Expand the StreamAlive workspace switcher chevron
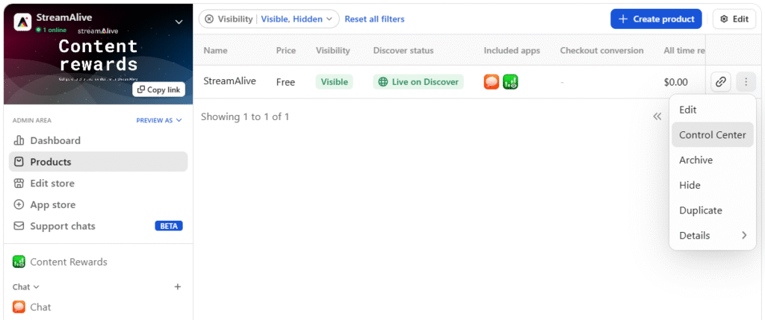This screenshot has height=320, width=765. (x=179, y=22)
